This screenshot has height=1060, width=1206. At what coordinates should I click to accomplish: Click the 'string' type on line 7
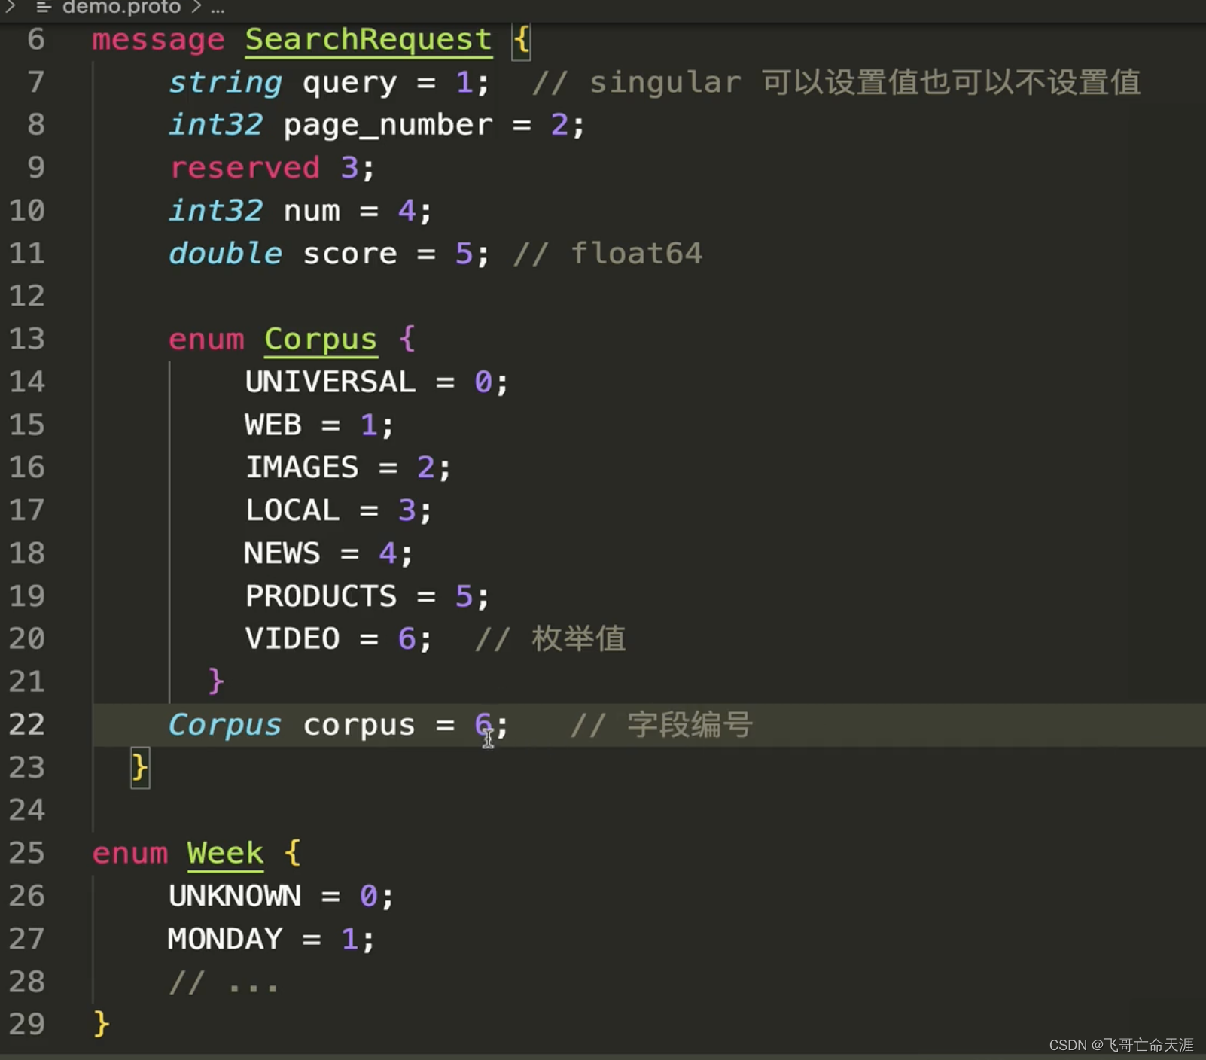(225, 83)
